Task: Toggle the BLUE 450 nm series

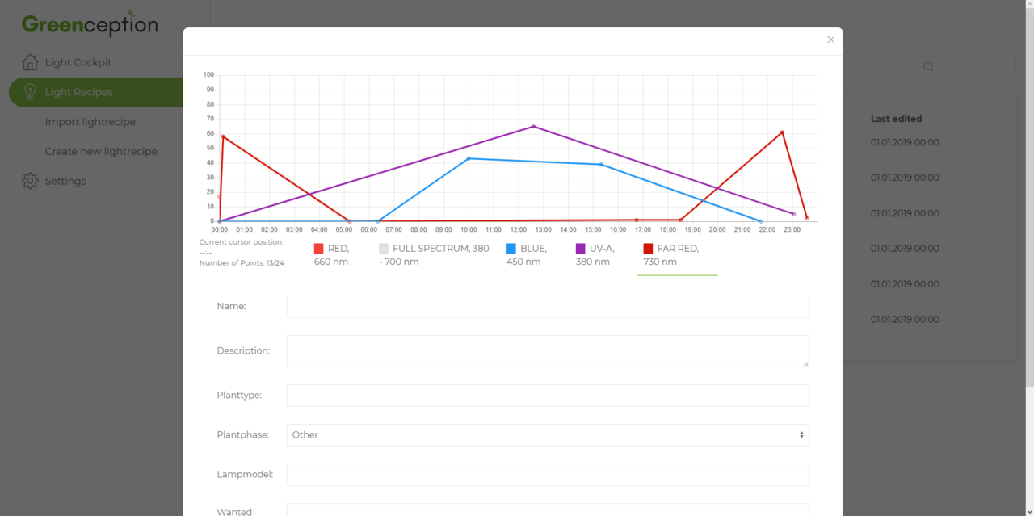Action: pyautogui.click(x=527, y=254)
